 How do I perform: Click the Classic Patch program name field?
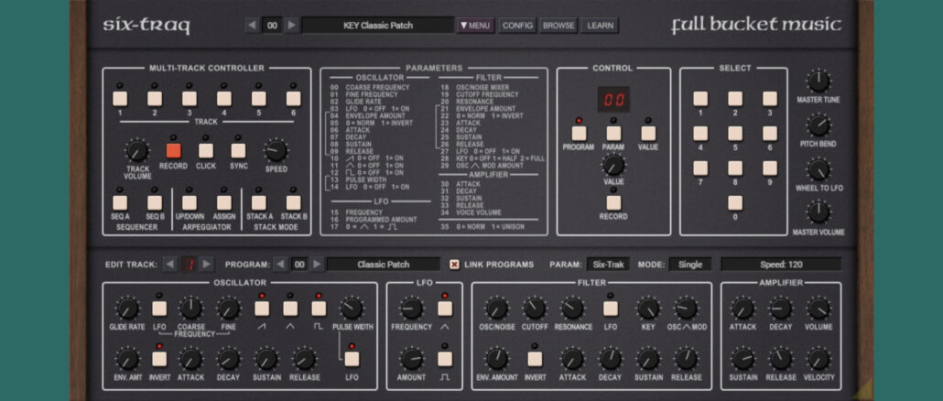pos(383,264)
